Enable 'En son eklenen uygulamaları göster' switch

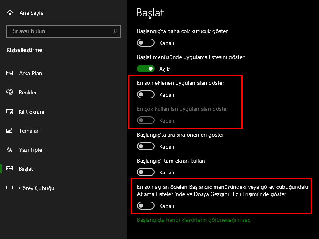[x=146, y=94]
